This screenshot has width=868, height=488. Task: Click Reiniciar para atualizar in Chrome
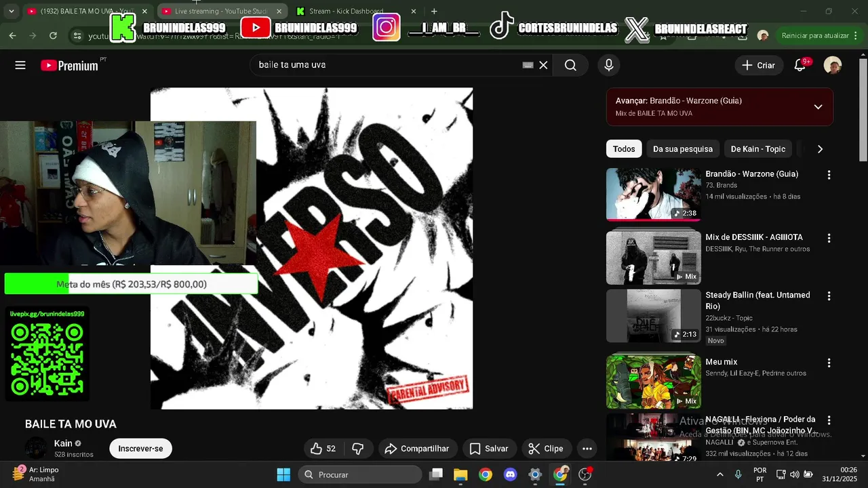[815, 35]
